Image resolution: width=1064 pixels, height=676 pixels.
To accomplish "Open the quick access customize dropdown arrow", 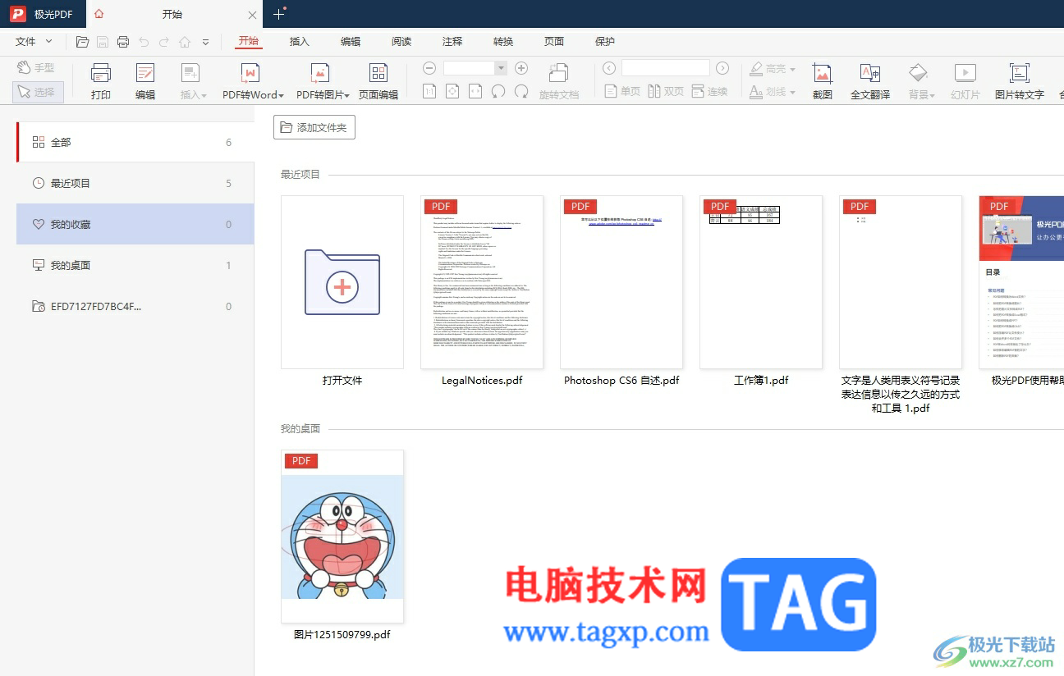I will (205, 42).
